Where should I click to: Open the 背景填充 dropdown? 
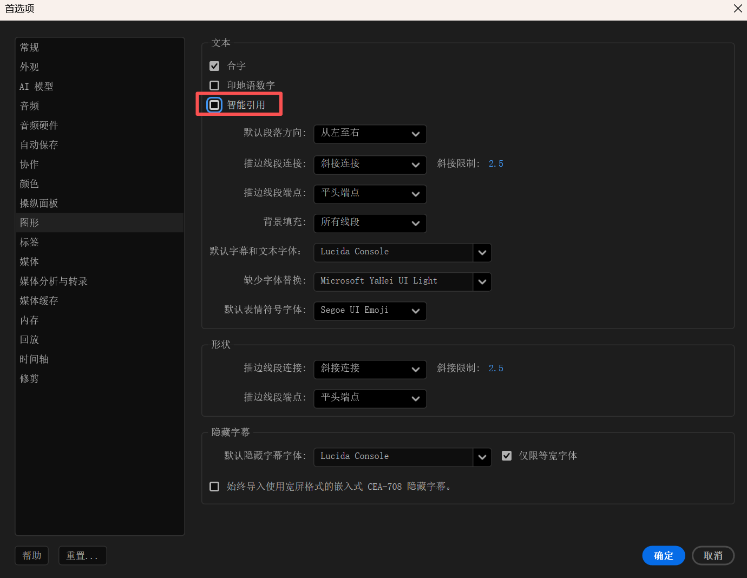pyautogui.click(x=370, y=222)
